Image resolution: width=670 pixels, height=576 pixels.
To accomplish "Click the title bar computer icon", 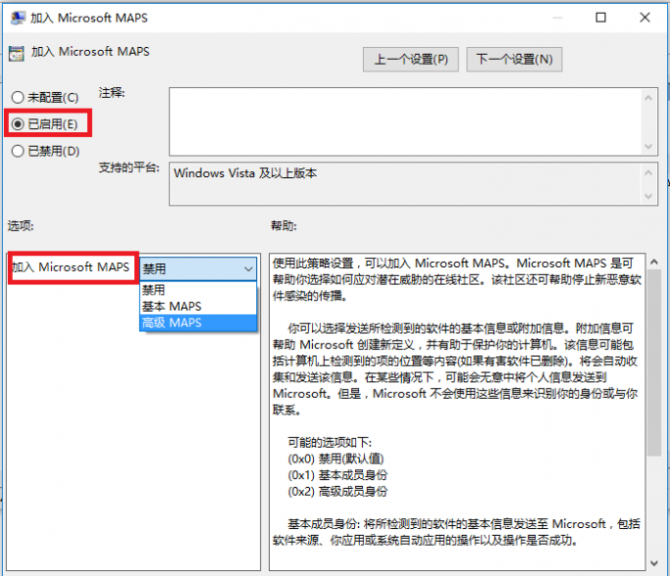I will (x=18, y=18).
